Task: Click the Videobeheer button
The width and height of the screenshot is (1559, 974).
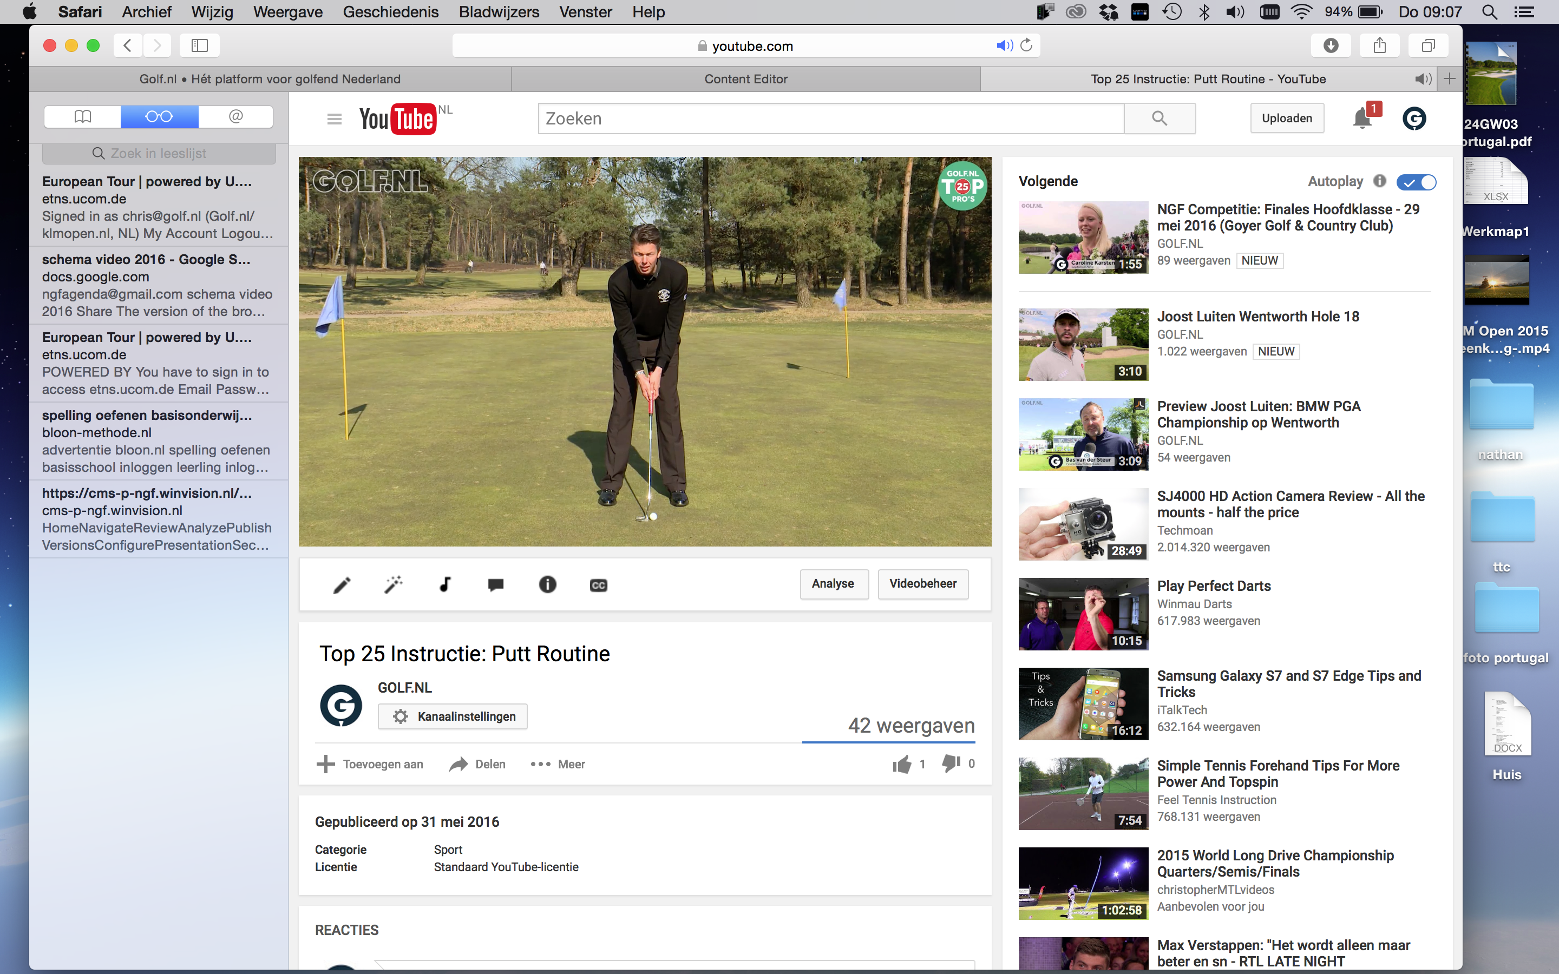Action: click(x=922, y=584)
